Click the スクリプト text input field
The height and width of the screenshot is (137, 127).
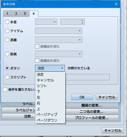tap(88, 77)
